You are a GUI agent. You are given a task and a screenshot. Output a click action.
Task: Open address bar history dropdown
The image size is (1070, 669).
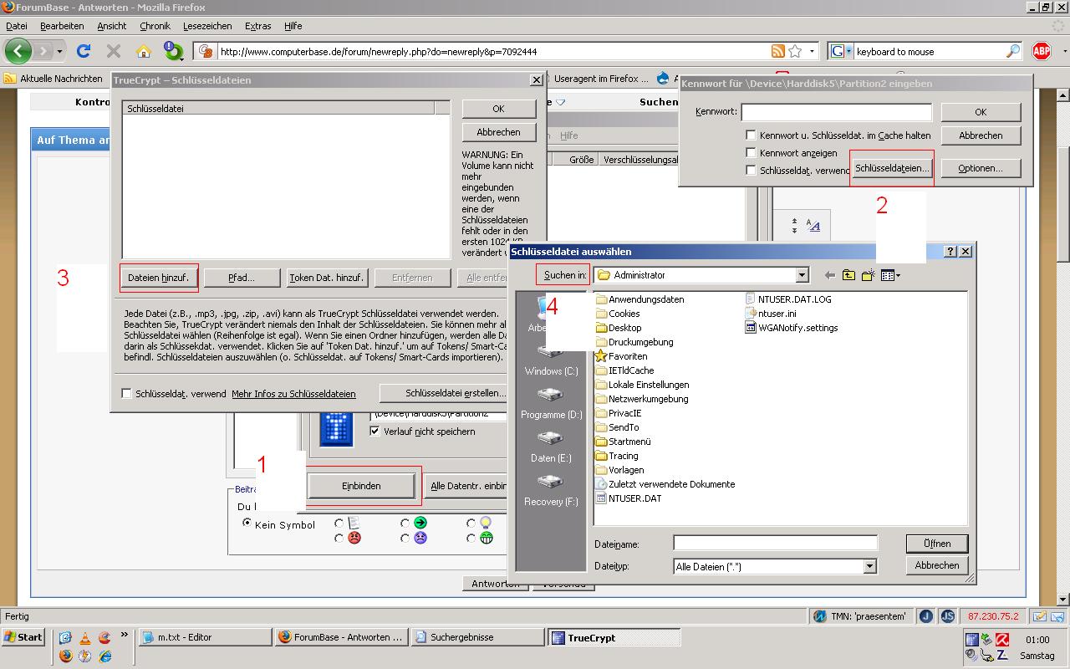[x=812, y=51]
